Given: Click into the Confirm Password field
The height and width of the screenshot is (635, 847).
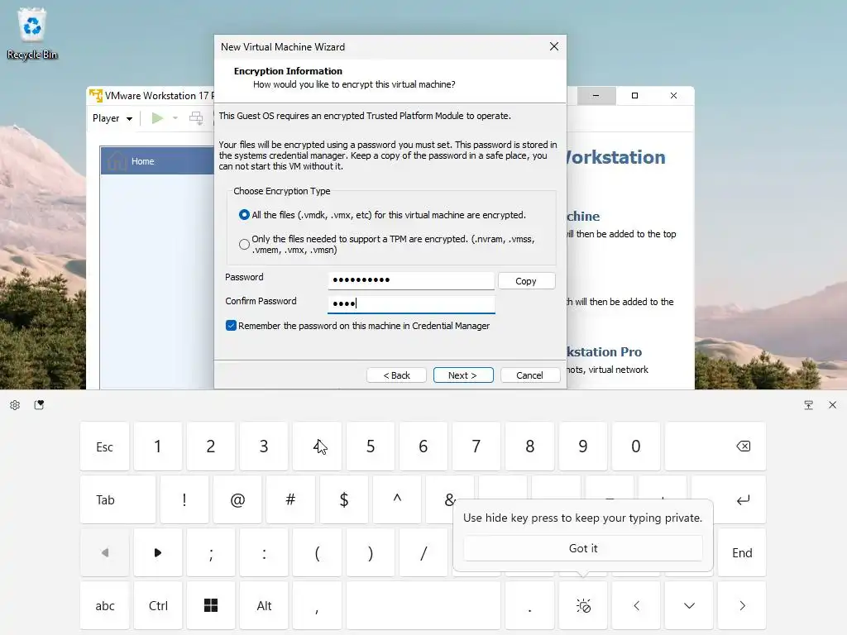Looking at the screenshot, I should [411, 304].
